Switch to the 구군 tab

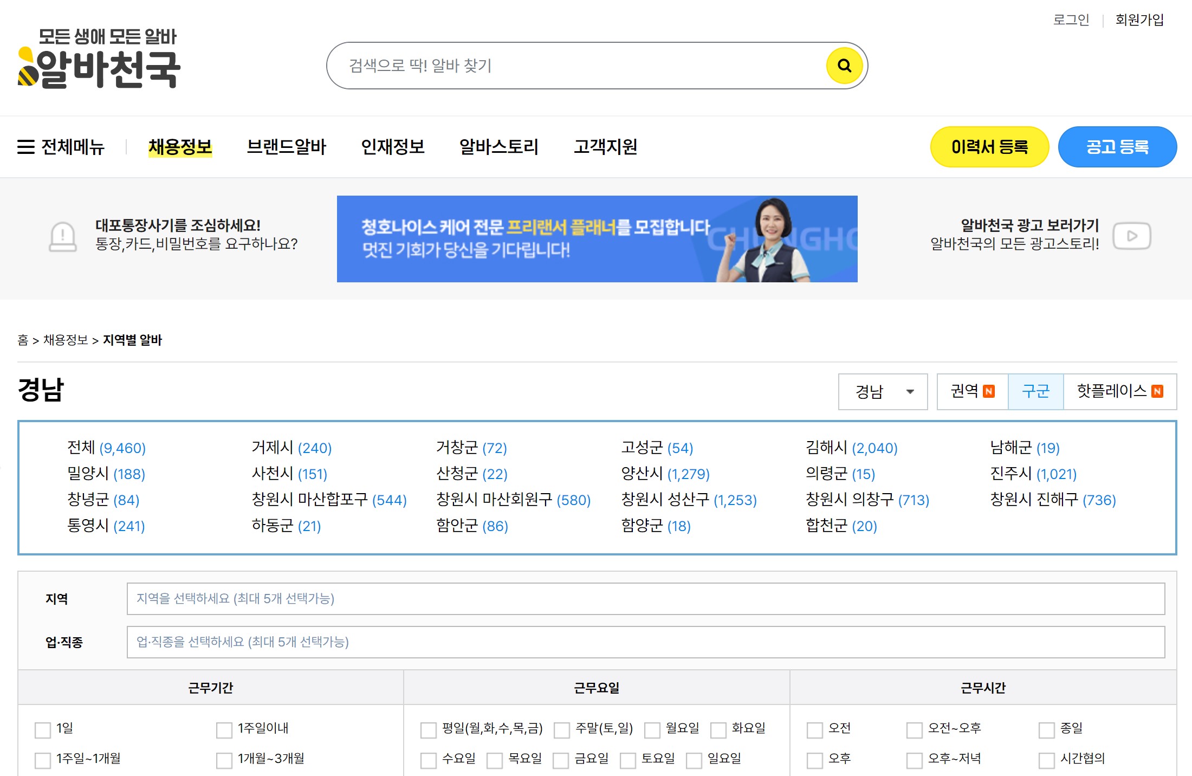click(x=1035, y=391)
